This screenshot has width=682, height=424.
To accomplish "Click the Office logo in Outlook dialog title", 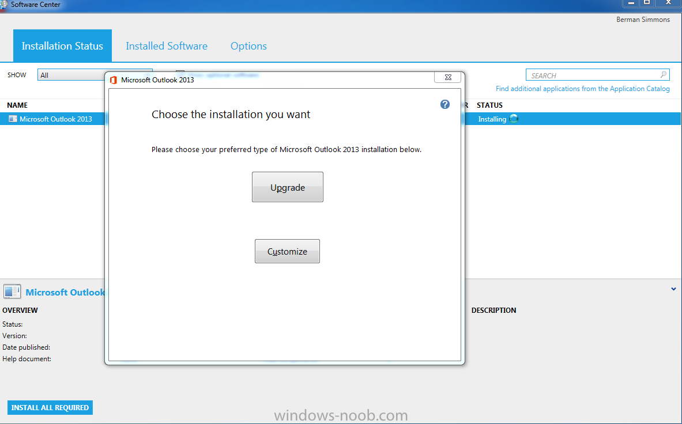I will point(114,80).
